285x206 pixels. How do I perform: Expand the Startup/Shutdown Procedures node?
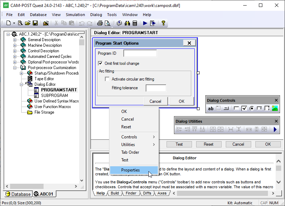22,73
